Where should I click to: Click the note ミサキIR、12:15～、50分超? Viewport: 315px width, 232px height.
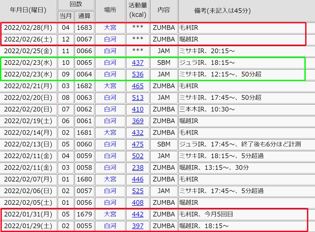[220, 74]
